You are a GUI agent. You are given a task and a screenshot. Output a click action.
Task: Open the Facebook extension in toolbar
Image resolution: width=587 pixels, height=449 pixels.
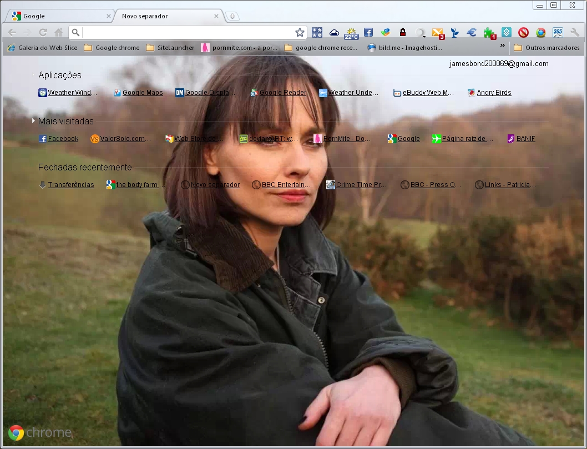coord(368,33)
